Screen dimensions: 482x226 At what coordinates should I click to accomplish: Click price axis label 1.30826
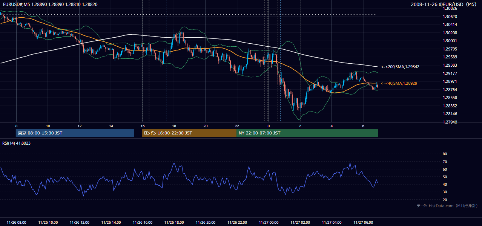pos(450,8)
